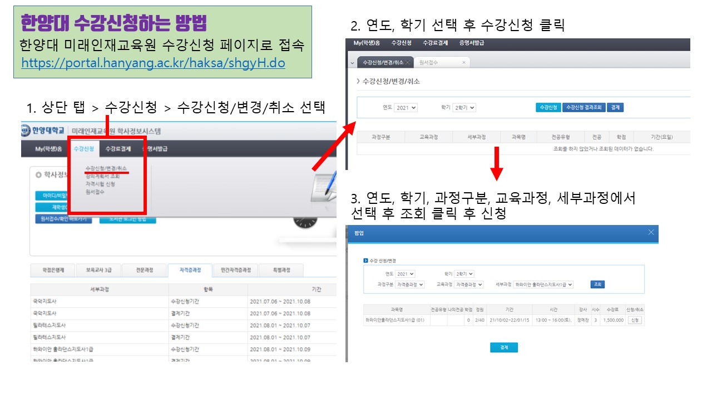This screenshot has height=400, width=712.
Task: Open the 과정구분 자격증과정 dropdown
Action: (410, 284)
